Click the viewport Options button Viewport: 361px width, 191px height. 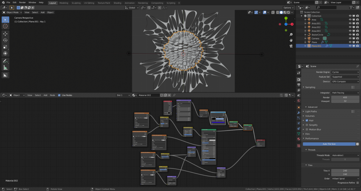[x=288, y=8]
